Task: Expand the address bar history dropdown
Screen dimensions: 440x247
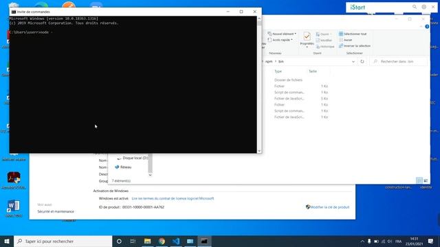Action: [x=353, y=62]
